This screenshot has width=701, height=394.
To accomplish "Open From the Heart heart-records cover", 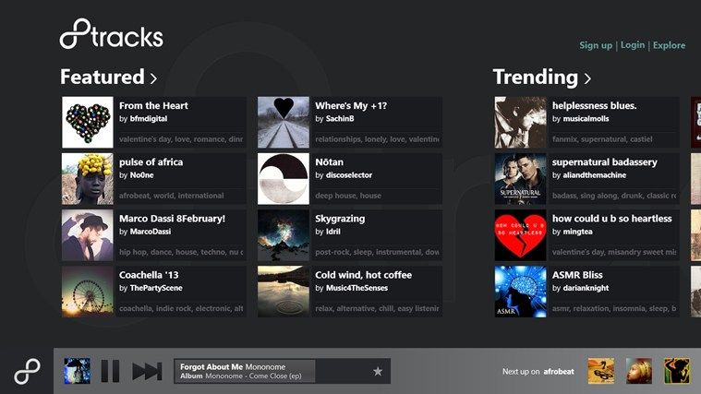I will (88, 123).
